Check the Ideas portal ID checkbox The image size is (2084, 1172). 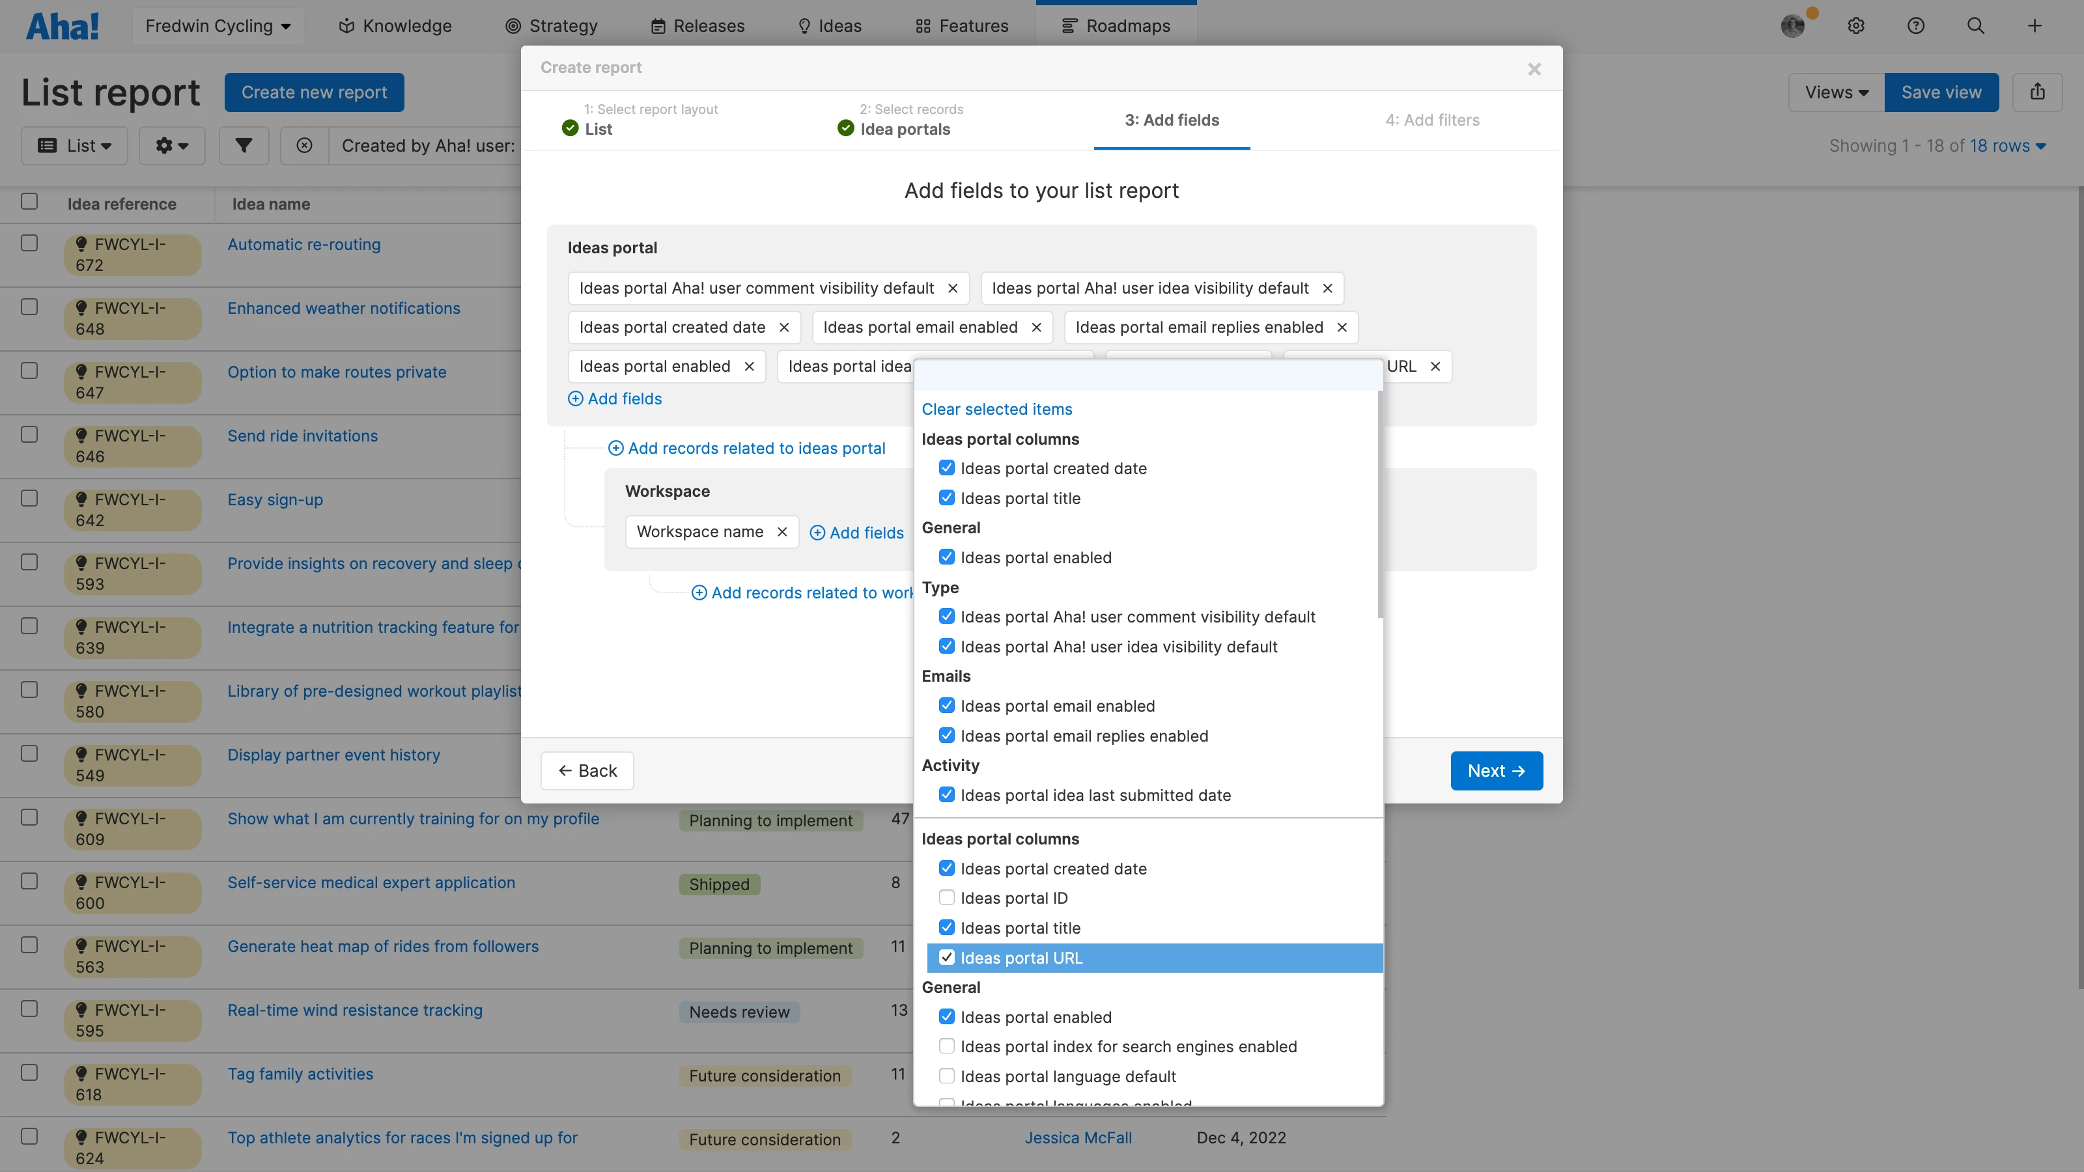click(946, 898)
